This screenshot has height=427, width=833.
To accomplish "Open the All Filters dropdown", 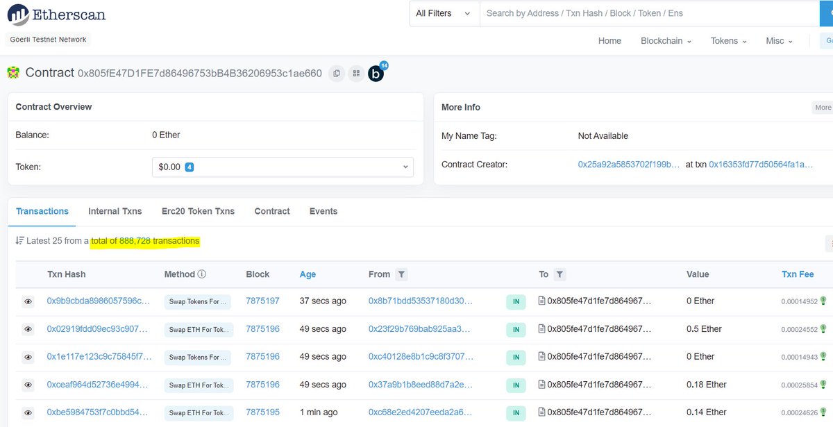I will point(444,13).
